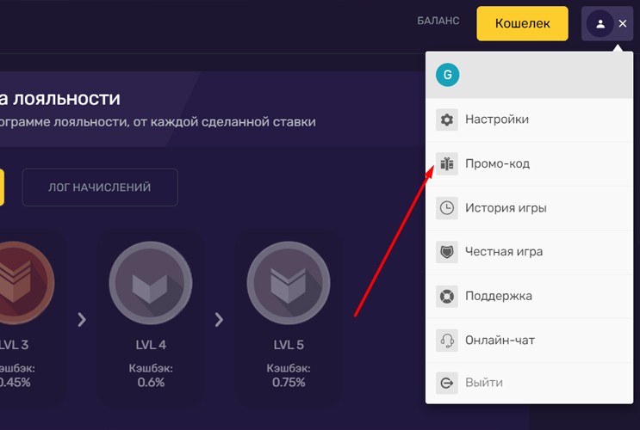Image resolution: width=640 pixels, height=430 pixels.
Task: Click the headset icon for Онлайн-чат
Action: point(446,340)
